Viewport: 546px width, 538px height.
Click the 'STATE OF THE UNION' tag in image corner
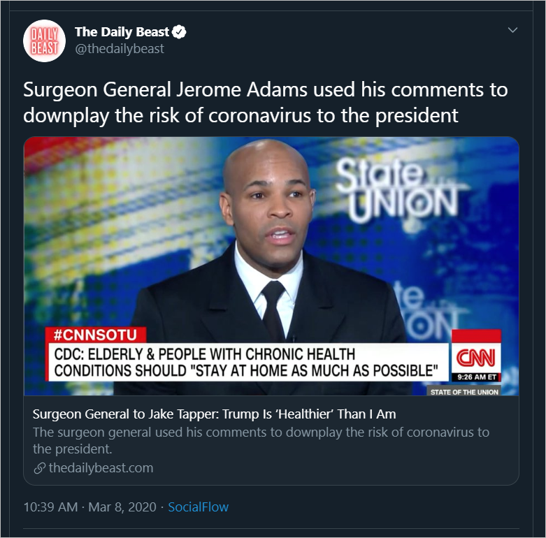pos(464,392)
